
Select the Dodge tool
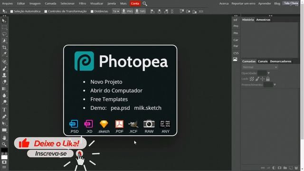tap(4, 102)
